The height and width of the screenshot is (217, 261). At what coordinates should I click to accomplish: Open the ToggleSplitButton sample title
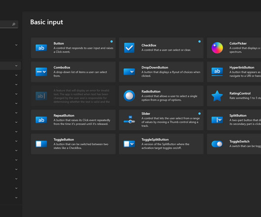pos(155,140)
